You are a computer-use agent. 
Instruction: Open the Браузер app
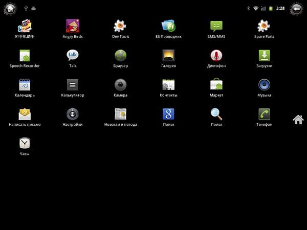(120, 58)
